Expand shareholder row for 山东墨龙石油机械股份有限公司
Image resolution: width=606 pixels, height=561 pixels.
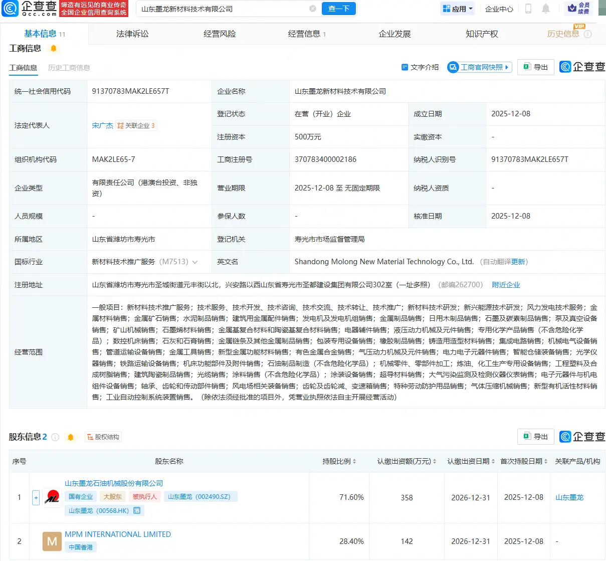pyautogui.click(x=35, y=497)
